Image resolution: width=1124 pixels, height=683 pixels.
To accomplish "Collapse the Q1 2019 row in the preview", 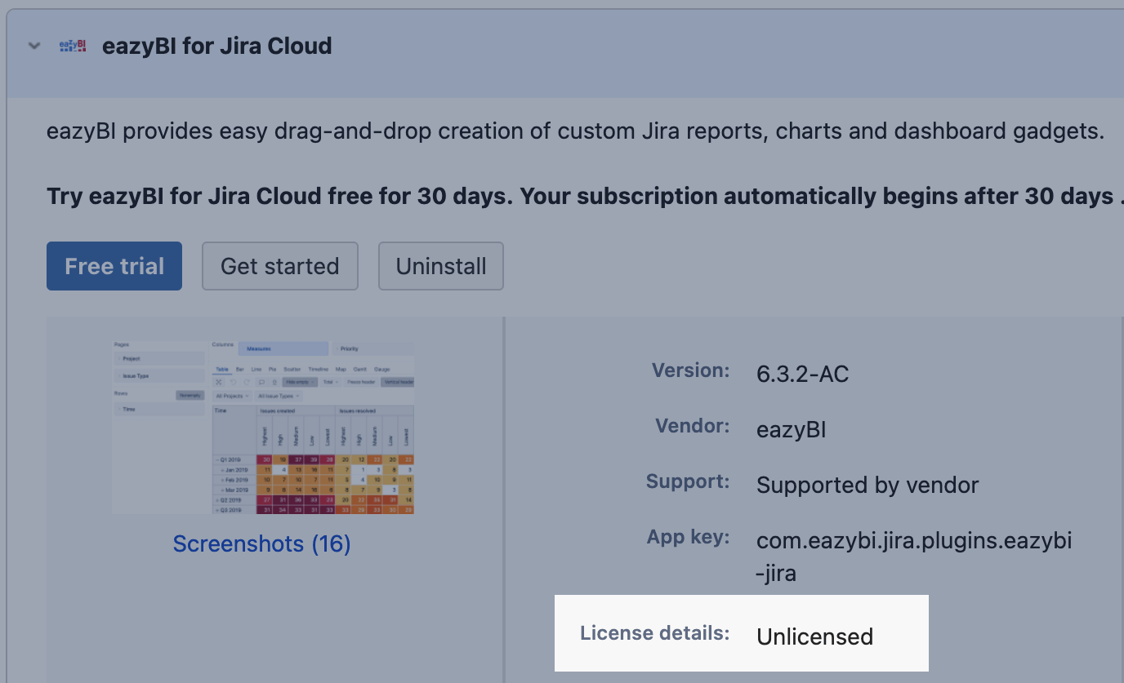I will coord(216,460).
